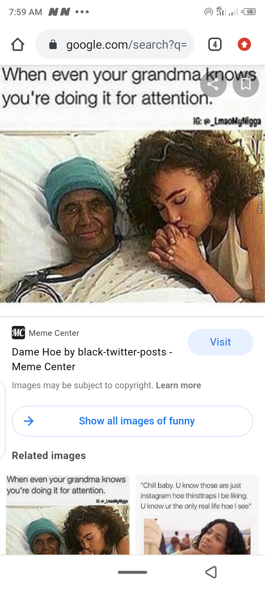
Task: Tap the browser home icon
Action: coord(18,45)
